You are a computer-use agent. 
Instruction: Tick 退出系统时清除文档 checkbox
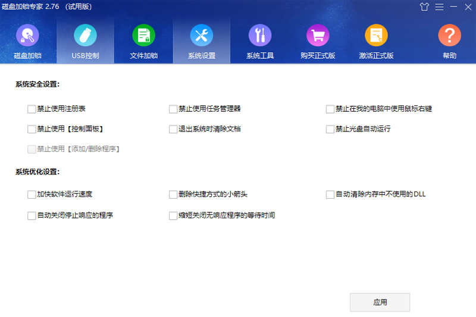pos(174,129)
